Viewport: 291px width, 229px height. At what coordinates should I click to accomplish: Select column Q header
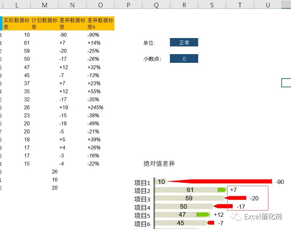pos(156,5)
